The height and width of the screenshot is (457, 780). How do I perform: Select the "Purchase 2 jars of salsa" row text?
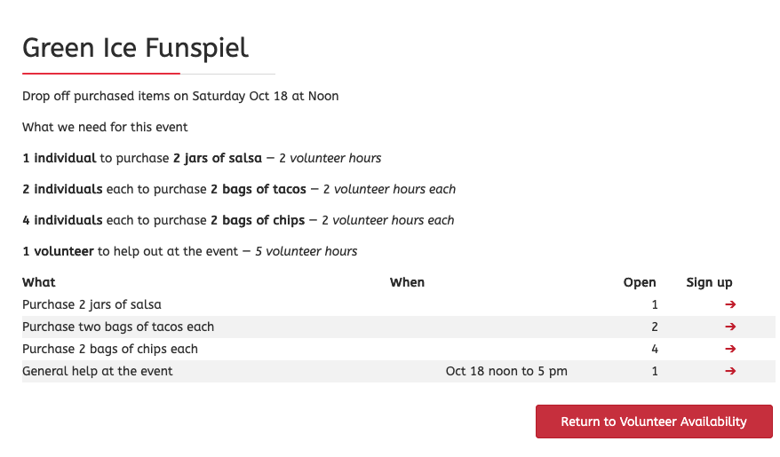92,304
